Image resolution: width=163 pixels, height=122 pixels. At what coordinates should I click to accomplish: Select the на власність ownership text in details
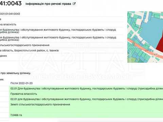point(8,24)
